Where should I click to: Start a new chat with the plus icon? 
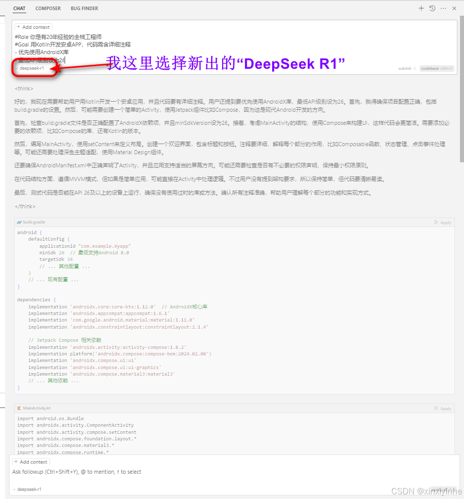click(421, 8)
